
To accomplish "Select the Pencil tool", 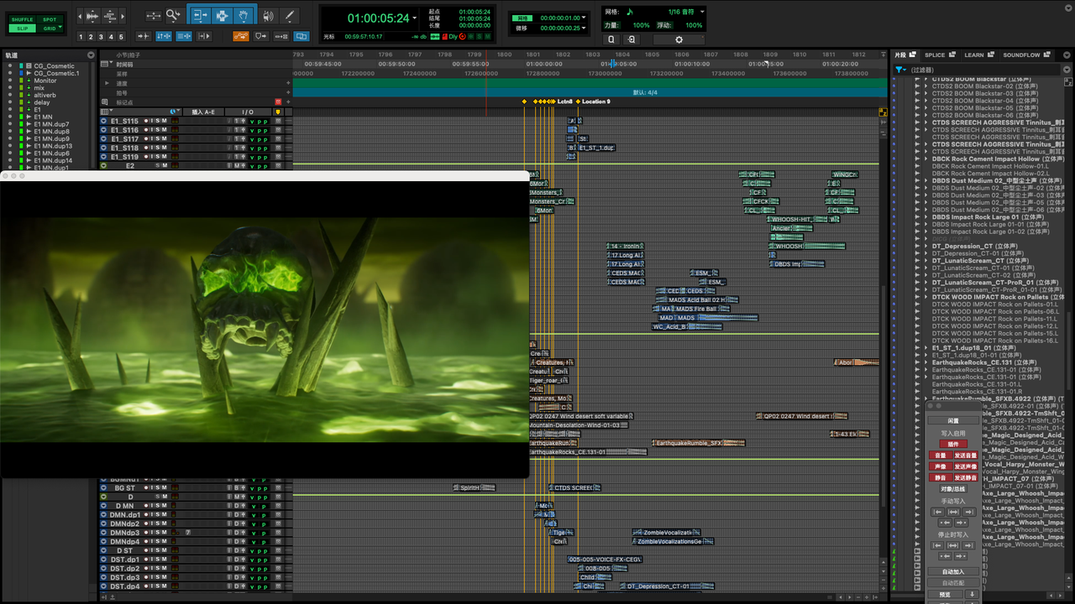I will pyautogui.click(x=290, y=15).
